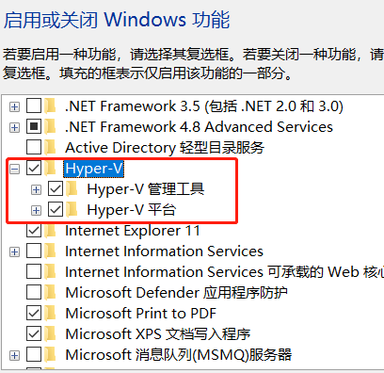The image size is (384, 373).
Task: Expand Microsoft 消息队列(MSMQ)服务器 node
Action: (x=14, y=356)
